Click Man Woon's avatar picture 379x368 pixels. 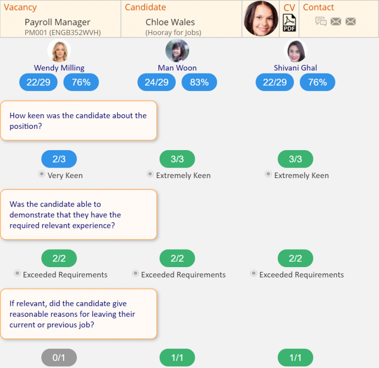[177, 51]
